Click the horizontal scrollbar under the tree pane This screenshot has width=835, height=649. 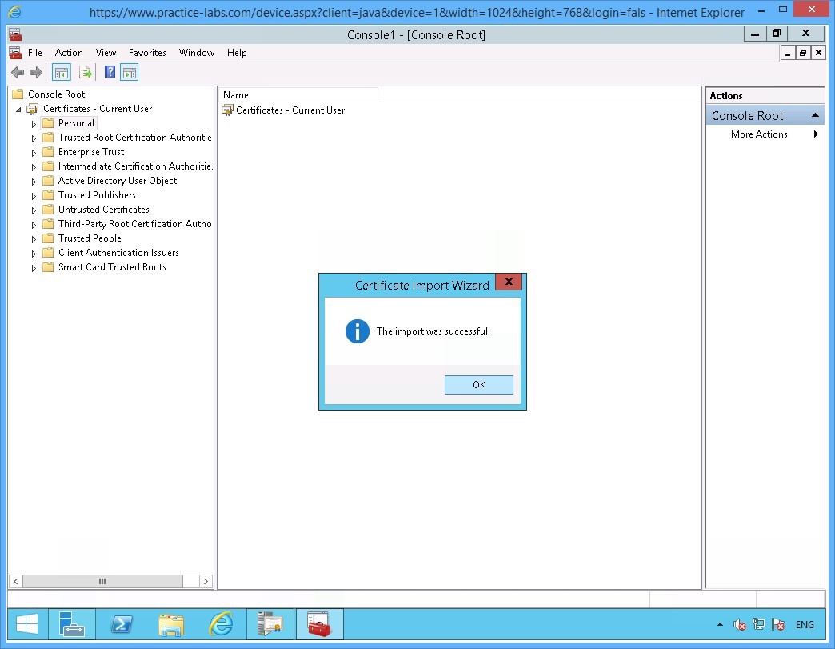click(x=101, y=582)
